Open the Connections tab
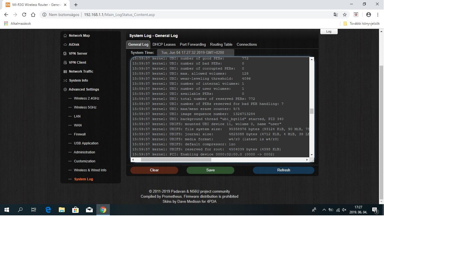Image resolution: width=472 pixels, height=265 pixels. (247, 44)
